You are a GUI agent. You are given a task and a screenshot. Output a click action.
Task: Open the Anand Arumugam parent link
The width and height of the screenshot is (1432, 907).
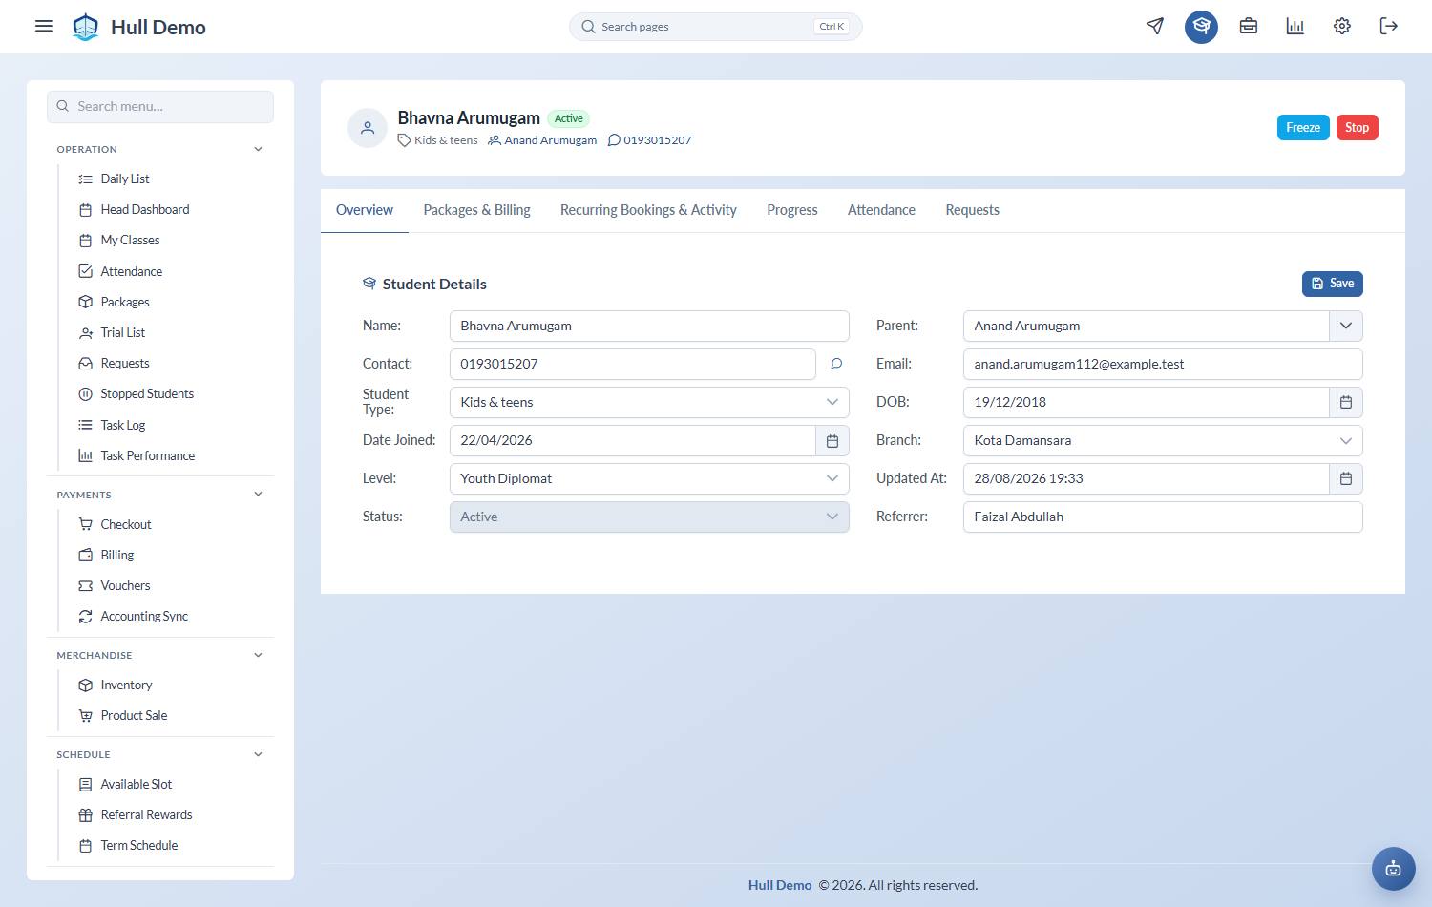click(x=542, y=140)
